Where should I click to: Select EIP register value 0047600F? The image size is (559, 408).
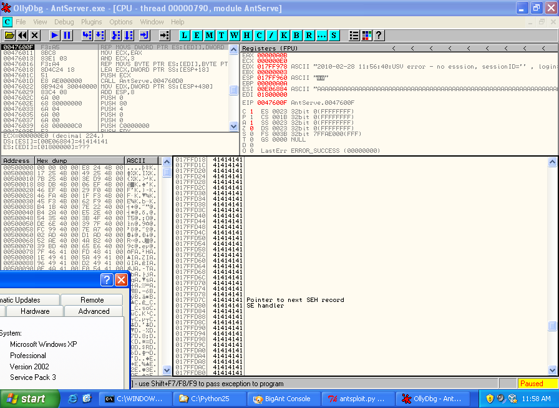click(272, 103)
